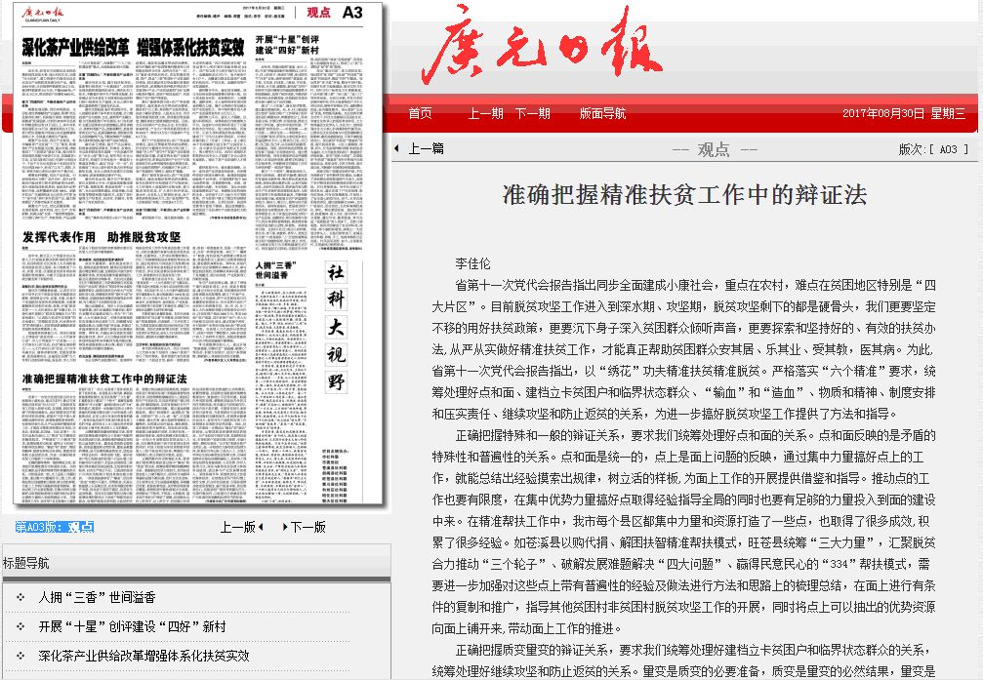Click 观点 section heading above article
The image size is (983, 680).
click(714, 149)
